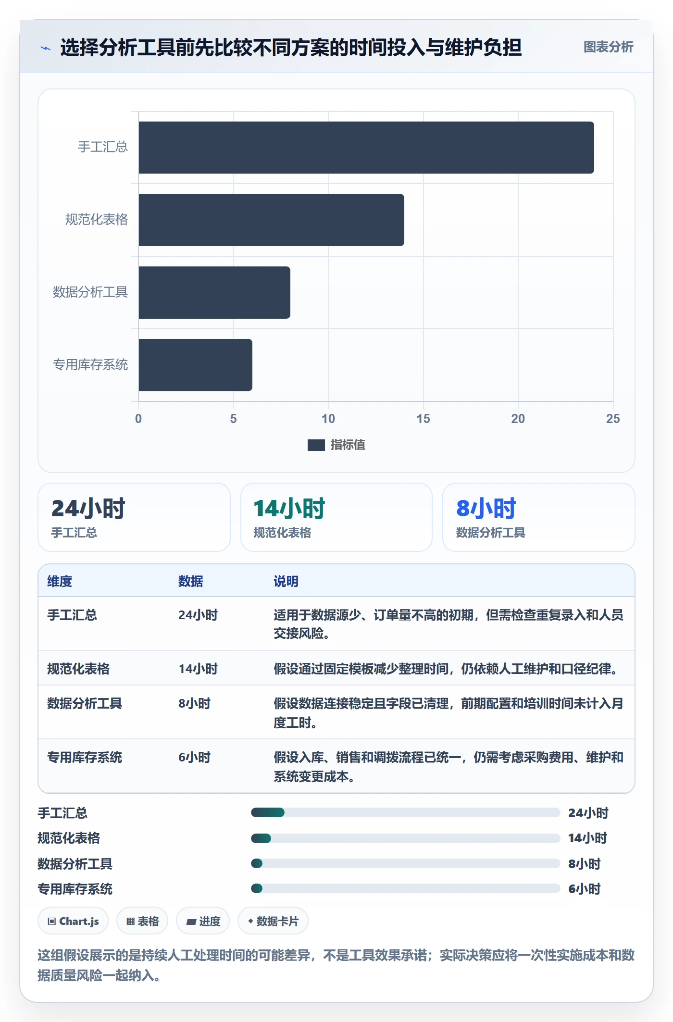Click the 规范化表格 y-axis label in chart
Image resolution: width=673 pixels, height=1022 pixels.
97,220
